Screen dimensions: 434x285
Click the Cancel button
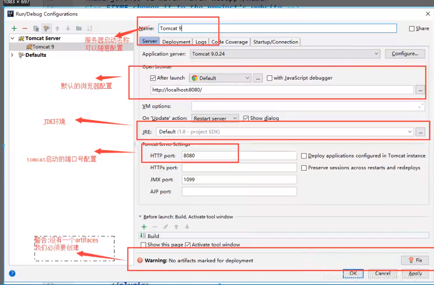pos(383,274)
